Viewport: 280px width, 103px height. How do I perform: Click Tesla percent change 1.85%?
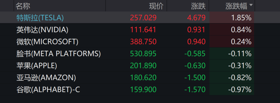click(x=241, y=18)
